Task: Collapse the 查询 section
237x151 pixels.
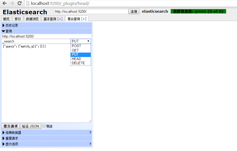Action: [47, 31]
